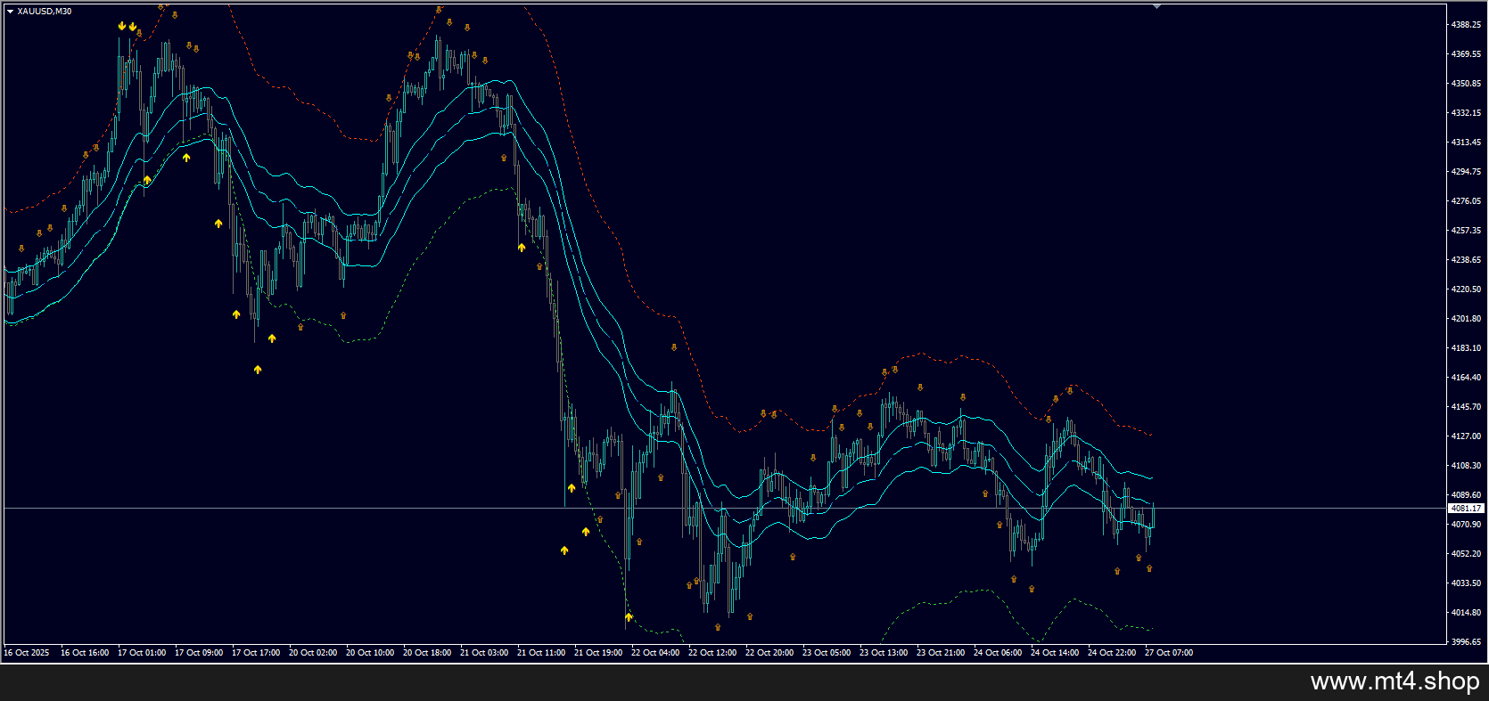The width and height of the screenshot is (1489, 701).
Task: Click price scale value 4070.90
Action: click(1466, 525)
